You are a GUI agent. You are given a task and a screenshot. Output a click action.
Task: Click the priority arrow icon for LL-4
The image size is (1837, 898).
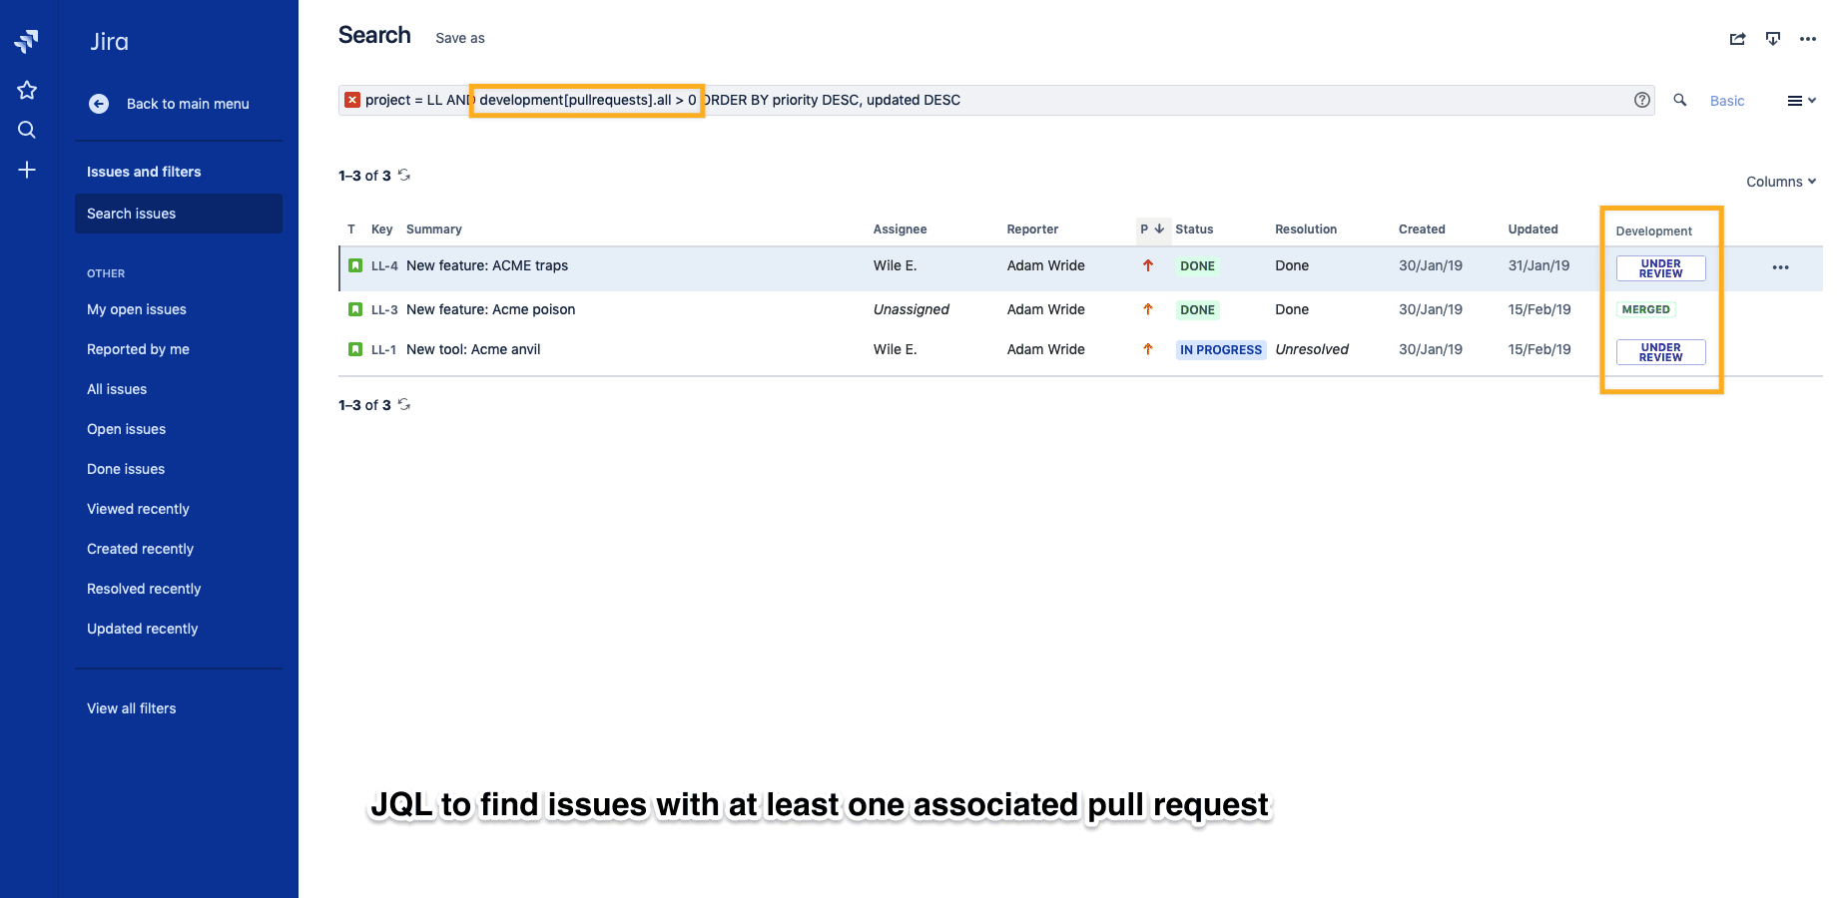tap(1148, 265)
